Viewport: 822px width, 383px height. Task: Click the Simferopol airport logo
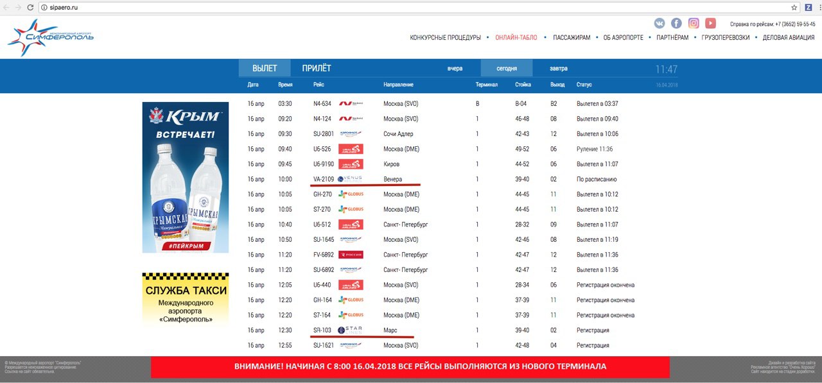(50, 37)
